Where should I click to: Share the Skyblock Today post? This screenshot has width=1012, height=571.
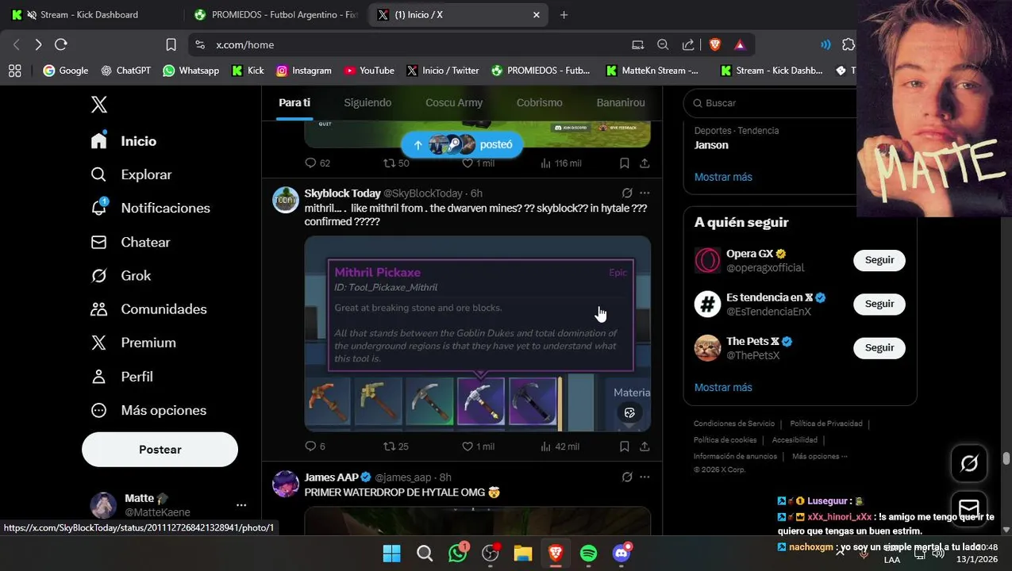pyautogui.click(x=645, y=446)
